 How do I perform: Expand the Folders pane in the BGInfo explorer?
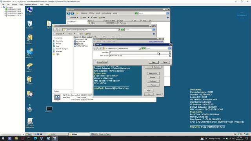[71, 91]
